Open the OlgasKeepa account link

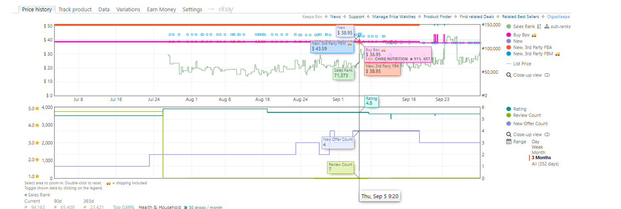coord(558,17)
